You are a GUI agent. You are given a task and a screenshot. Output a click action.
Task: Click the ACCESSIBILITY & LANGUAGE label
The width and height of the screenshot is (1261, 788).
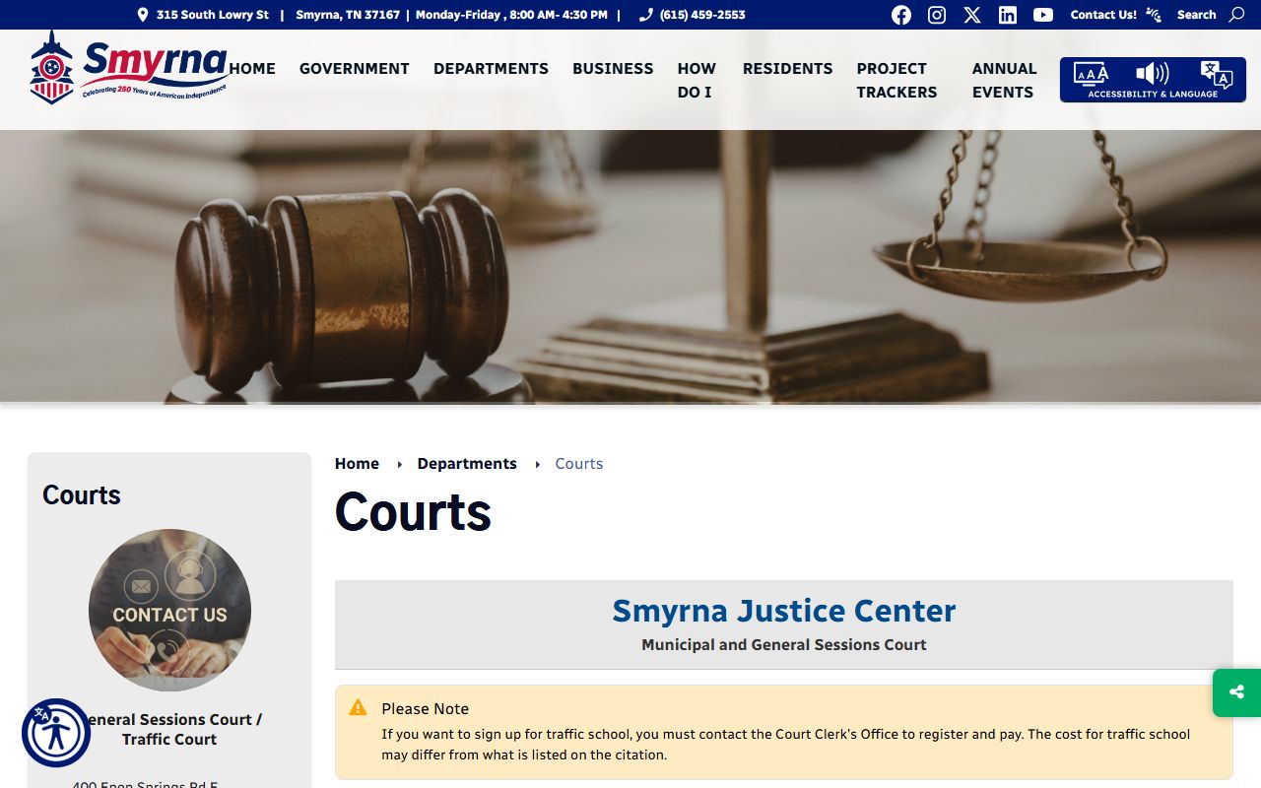click(1153, 95)
